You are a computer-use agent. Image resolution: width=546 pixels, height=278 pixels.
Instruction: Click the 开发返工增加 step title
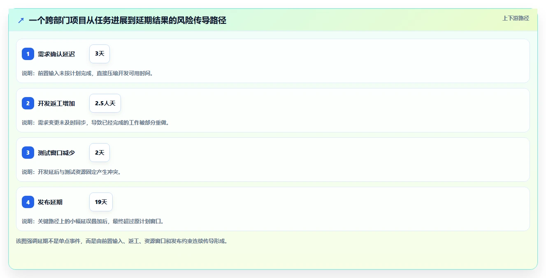(x=56, y=103)
